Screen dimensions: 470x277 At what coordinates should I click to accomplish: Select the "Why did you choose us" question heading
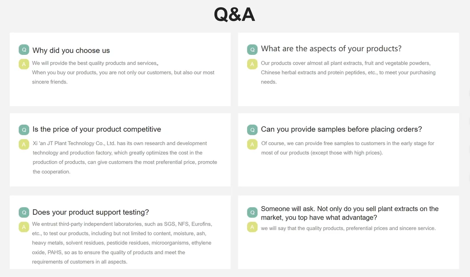tap(71, 50)
